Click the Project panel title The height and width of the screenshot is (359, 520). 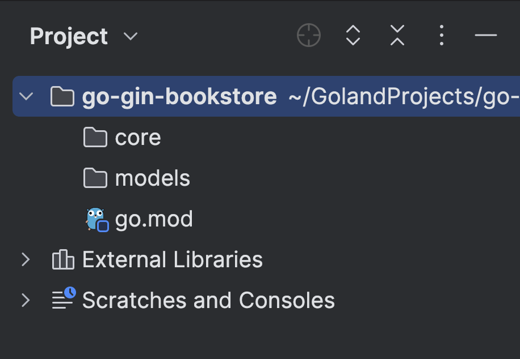pyautogui.click(x=69, y=36)
